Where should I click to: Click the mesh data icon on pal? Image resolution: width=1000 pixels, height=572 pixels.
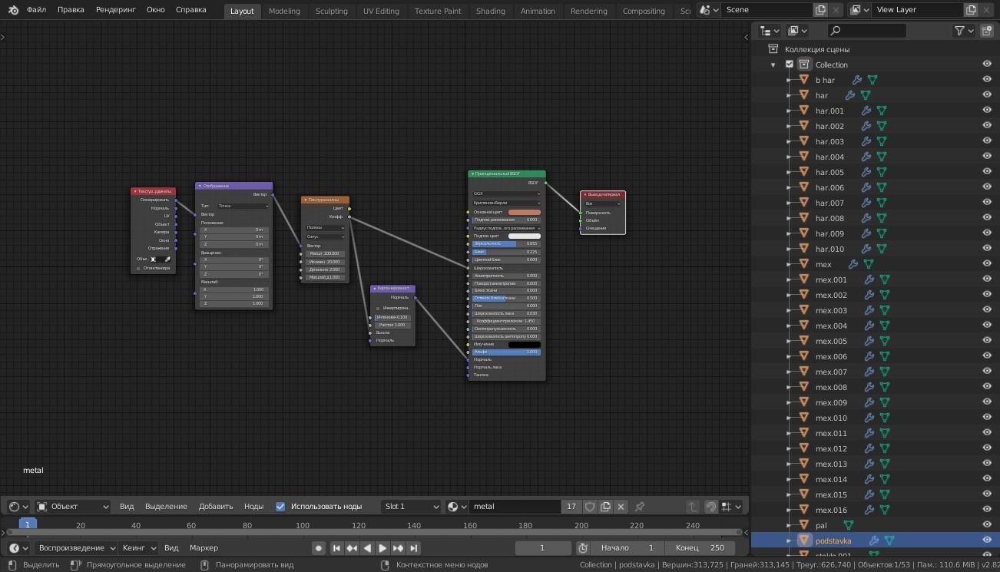coord(849,525)
